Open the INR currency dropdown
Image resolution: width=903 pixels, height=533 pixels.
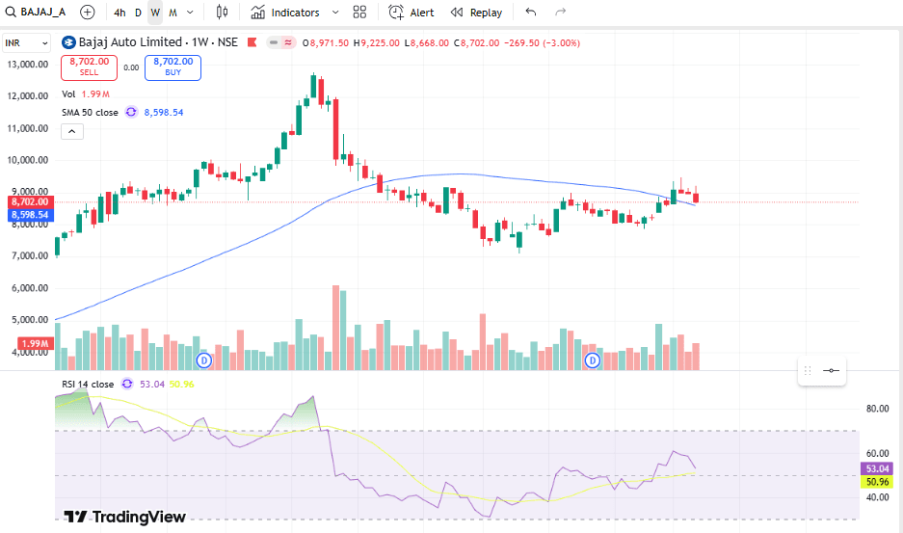click(x=26, y=43)
